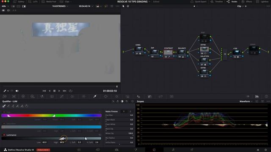Open the viewer options three-dot menu
This screenshot has width=271, height=152.
(118, 6)
